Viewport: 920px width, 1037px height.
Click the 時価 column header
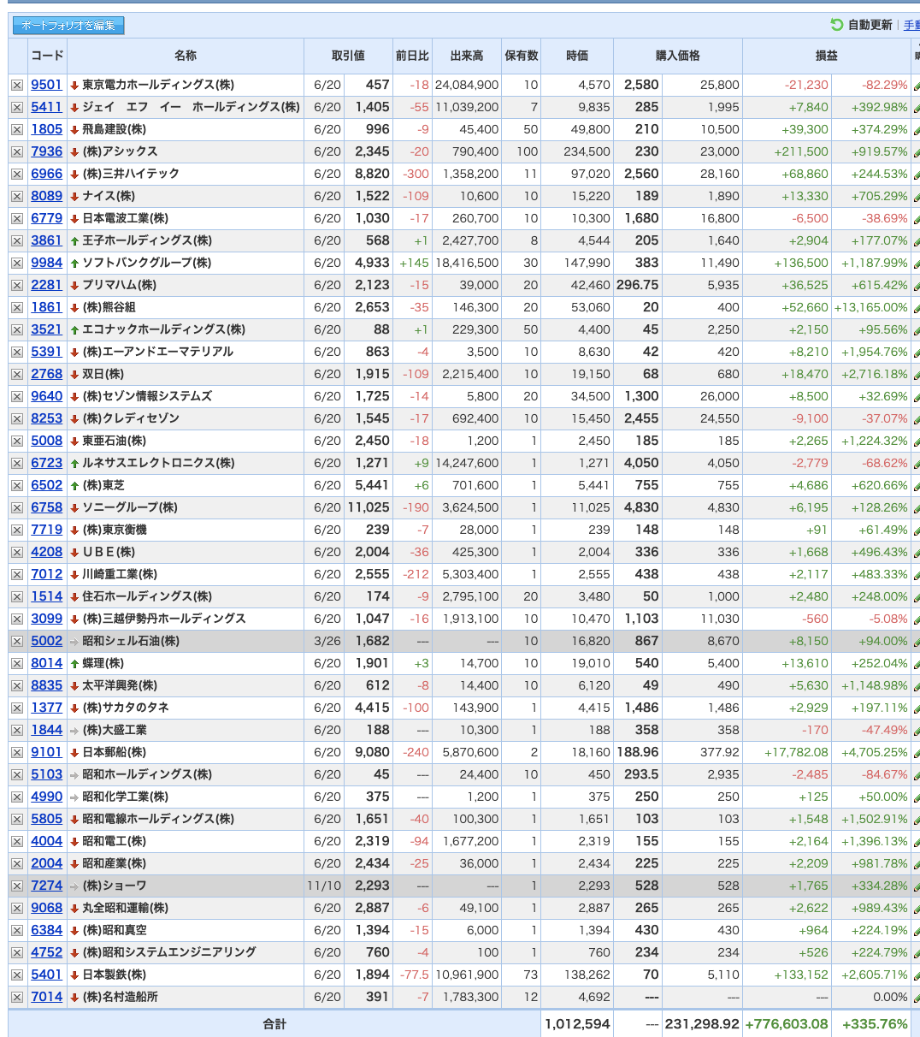point(577,56)
